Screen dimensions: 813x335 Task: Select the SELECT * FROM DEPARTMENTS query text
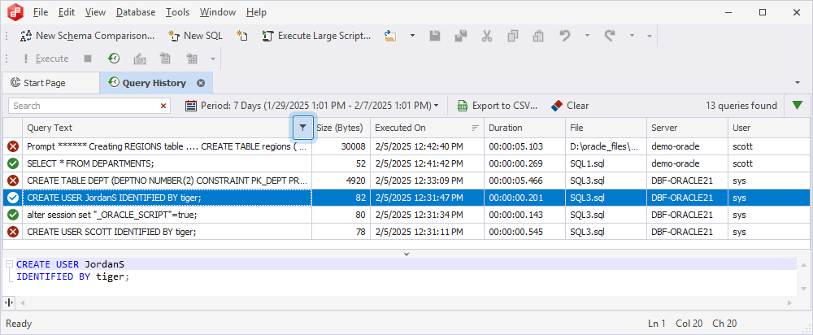click(90, 164)
